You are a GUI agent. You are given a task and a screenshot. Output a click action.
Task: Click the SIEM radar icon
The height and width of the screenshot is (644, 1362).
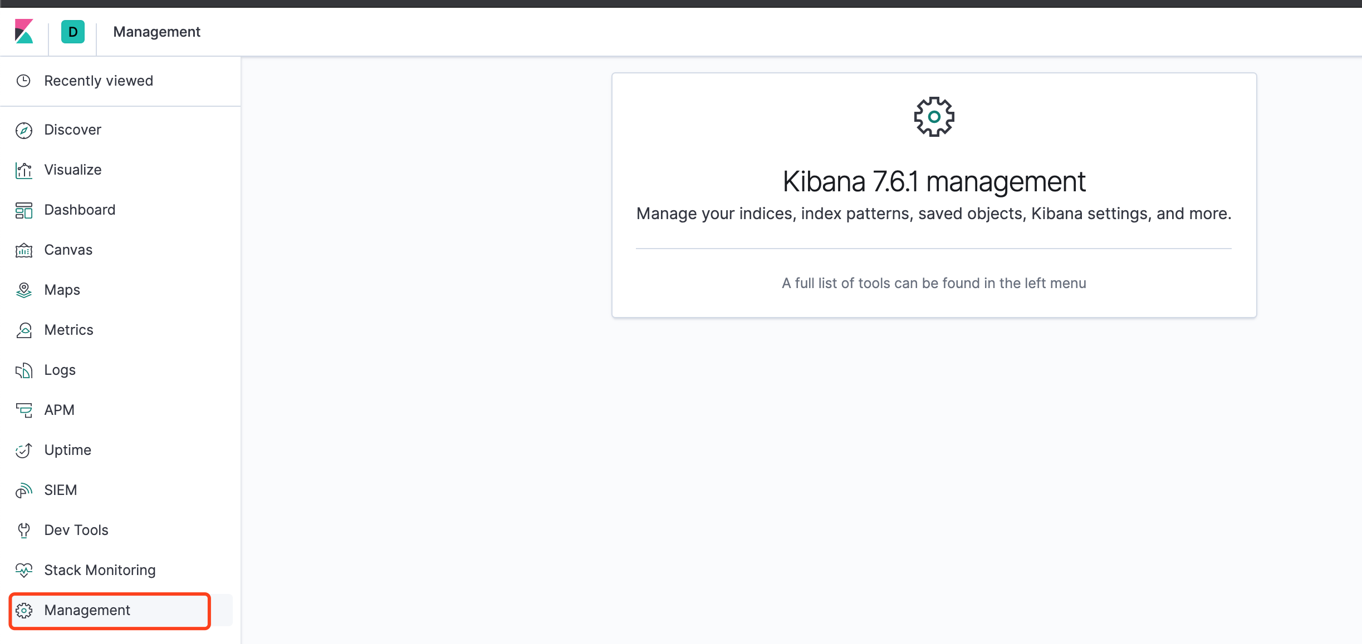(x=24, y=491)
